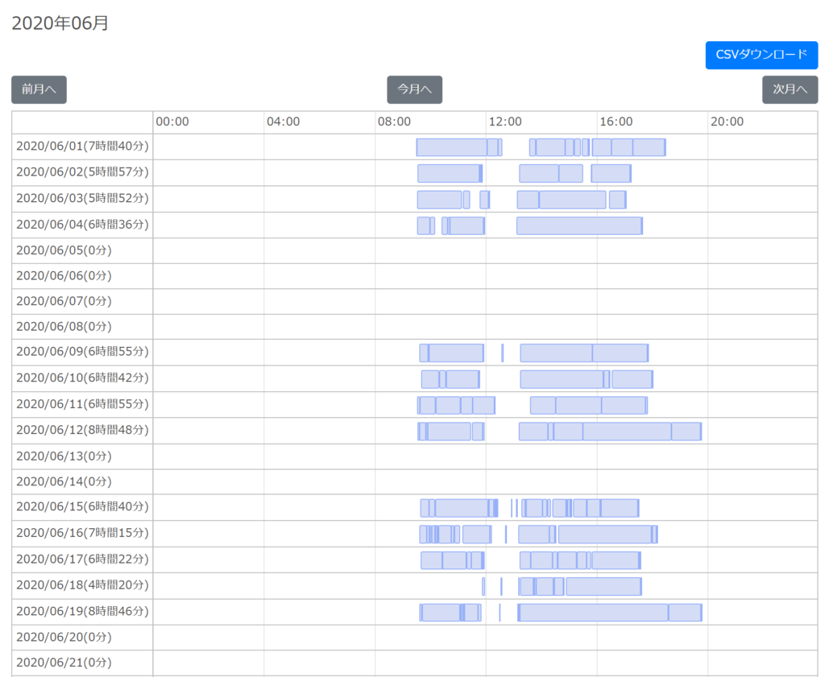Select the 2020/06/19(8時間46分) row label
This screenshot has width=825, height=677.
tap(83, 612)
